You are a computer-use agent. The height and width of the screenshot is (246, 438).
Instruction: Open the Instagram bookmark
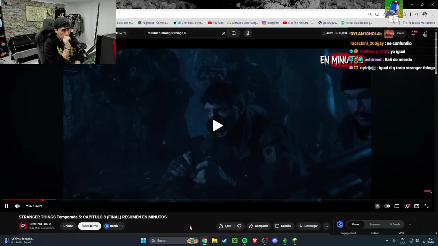tap(271, 23)
